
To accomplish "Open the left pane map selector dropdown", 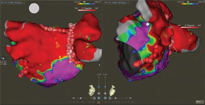I will 13,3.
